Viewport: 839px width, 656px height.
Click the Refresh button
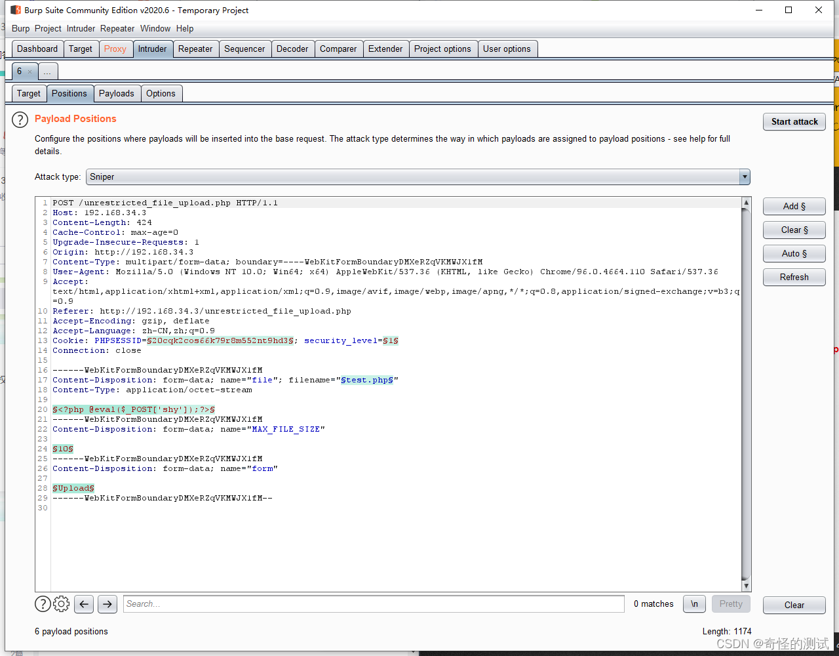(794, 277)
